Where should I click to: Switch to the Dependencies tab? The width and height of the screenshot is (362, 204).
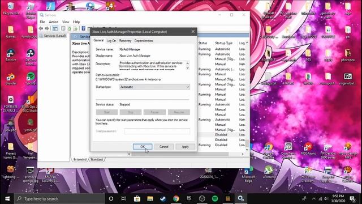[144, 41]
